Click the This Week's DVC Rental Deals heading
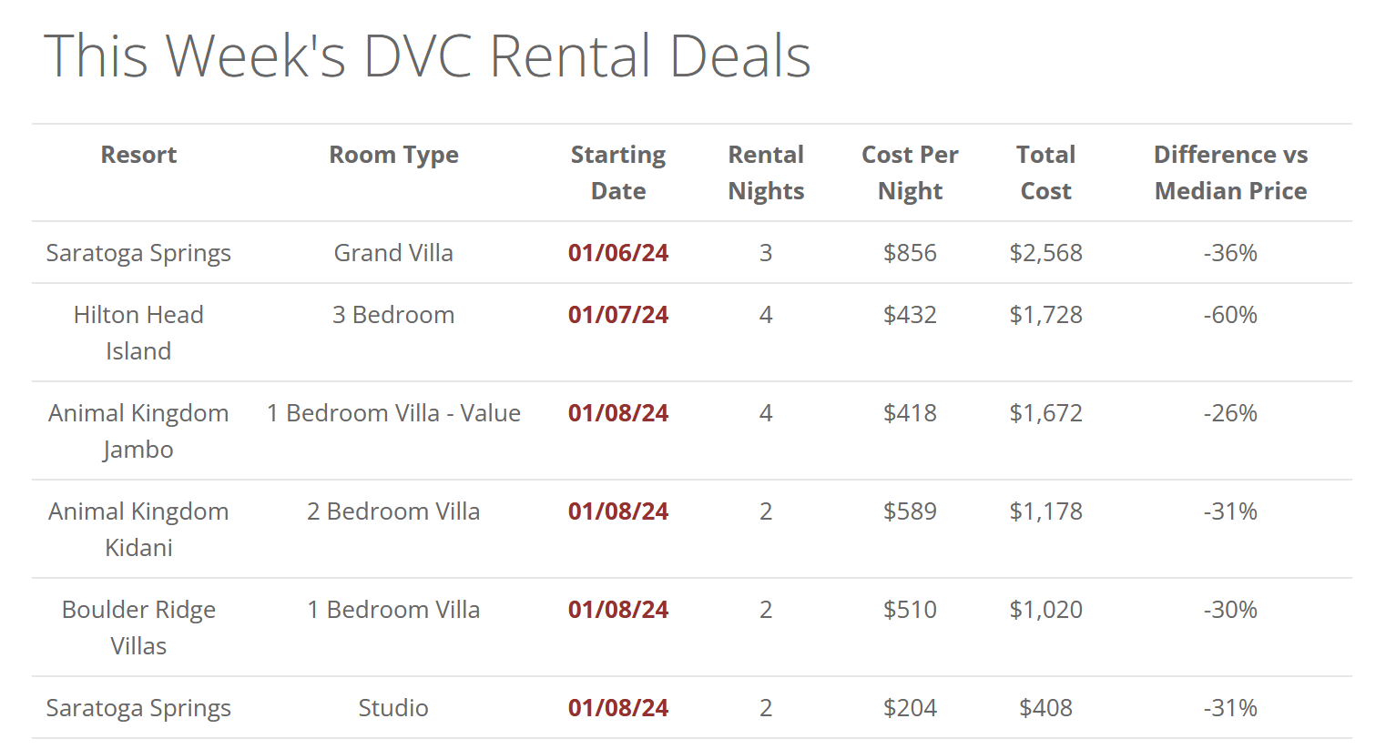This screenshot has height=749, width=1396. (427, 56)
